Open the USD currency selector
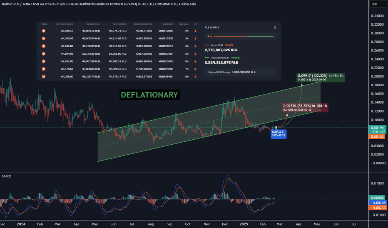 pos(377,4)
